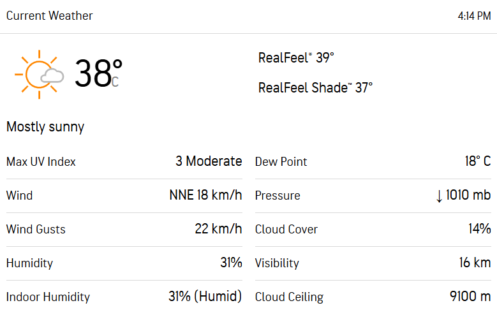Image resolution: width=497 pixels, height=324 pixels.
Task: Select the Wind Gusts row
Action: pyautogui.click(x=124, y=230)
